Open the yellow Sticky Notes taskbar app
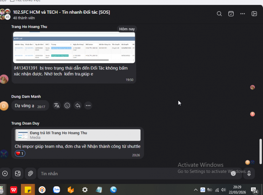Viewport: 263px width, 195px height. tap(28, 190)
